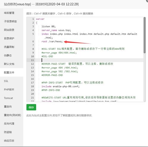This screenshot has height=147, width=148.
Task: Open the Tomcat tab
Action: (x=8, y=98)
